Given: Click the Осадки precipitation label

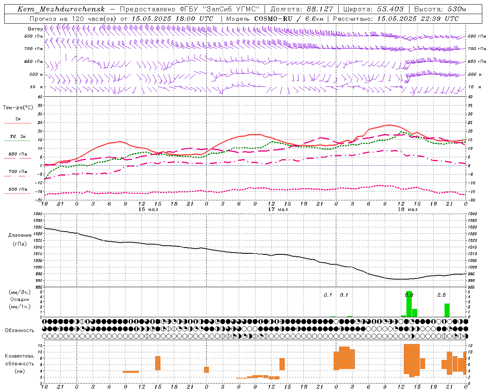Looking at the screenshot, I should click(20, 299).
